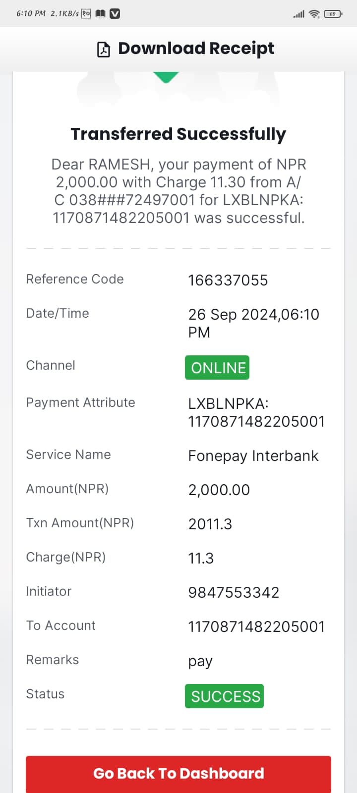
Task: Tap the green success checkmark icon
Action: coord(166,77)
